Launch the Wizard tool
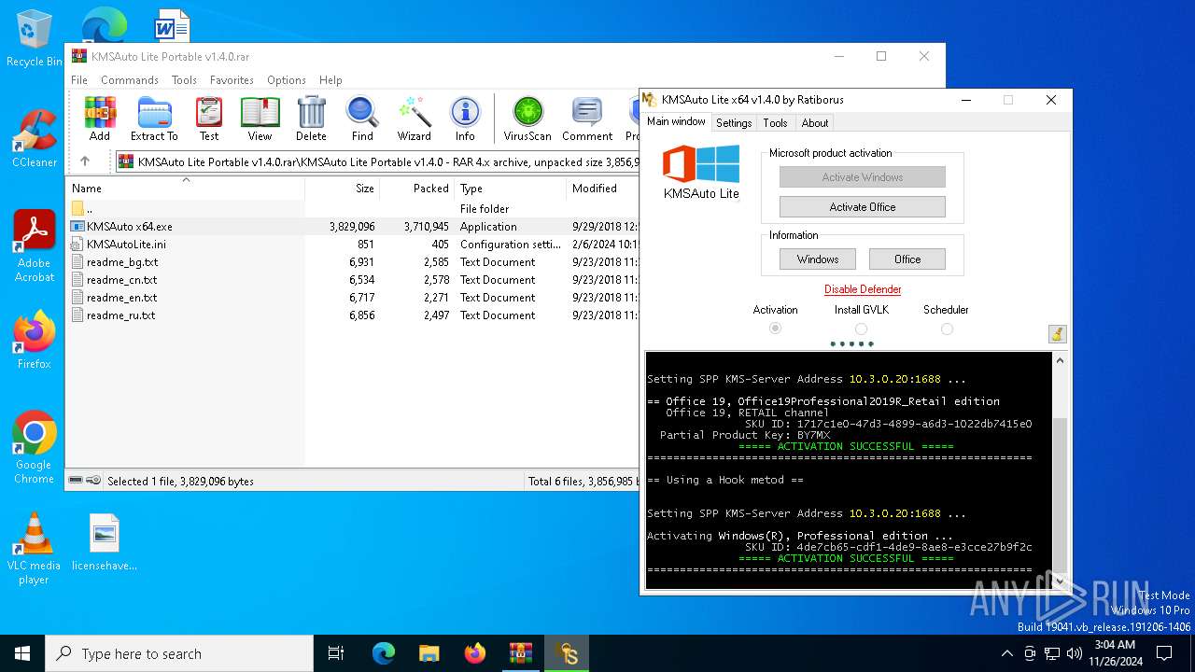 tap(414, 119)
